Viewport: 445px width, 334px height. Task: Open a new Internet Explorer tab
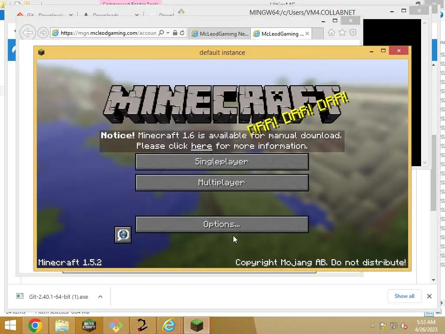pyautogui.click(x=318, y=33)
